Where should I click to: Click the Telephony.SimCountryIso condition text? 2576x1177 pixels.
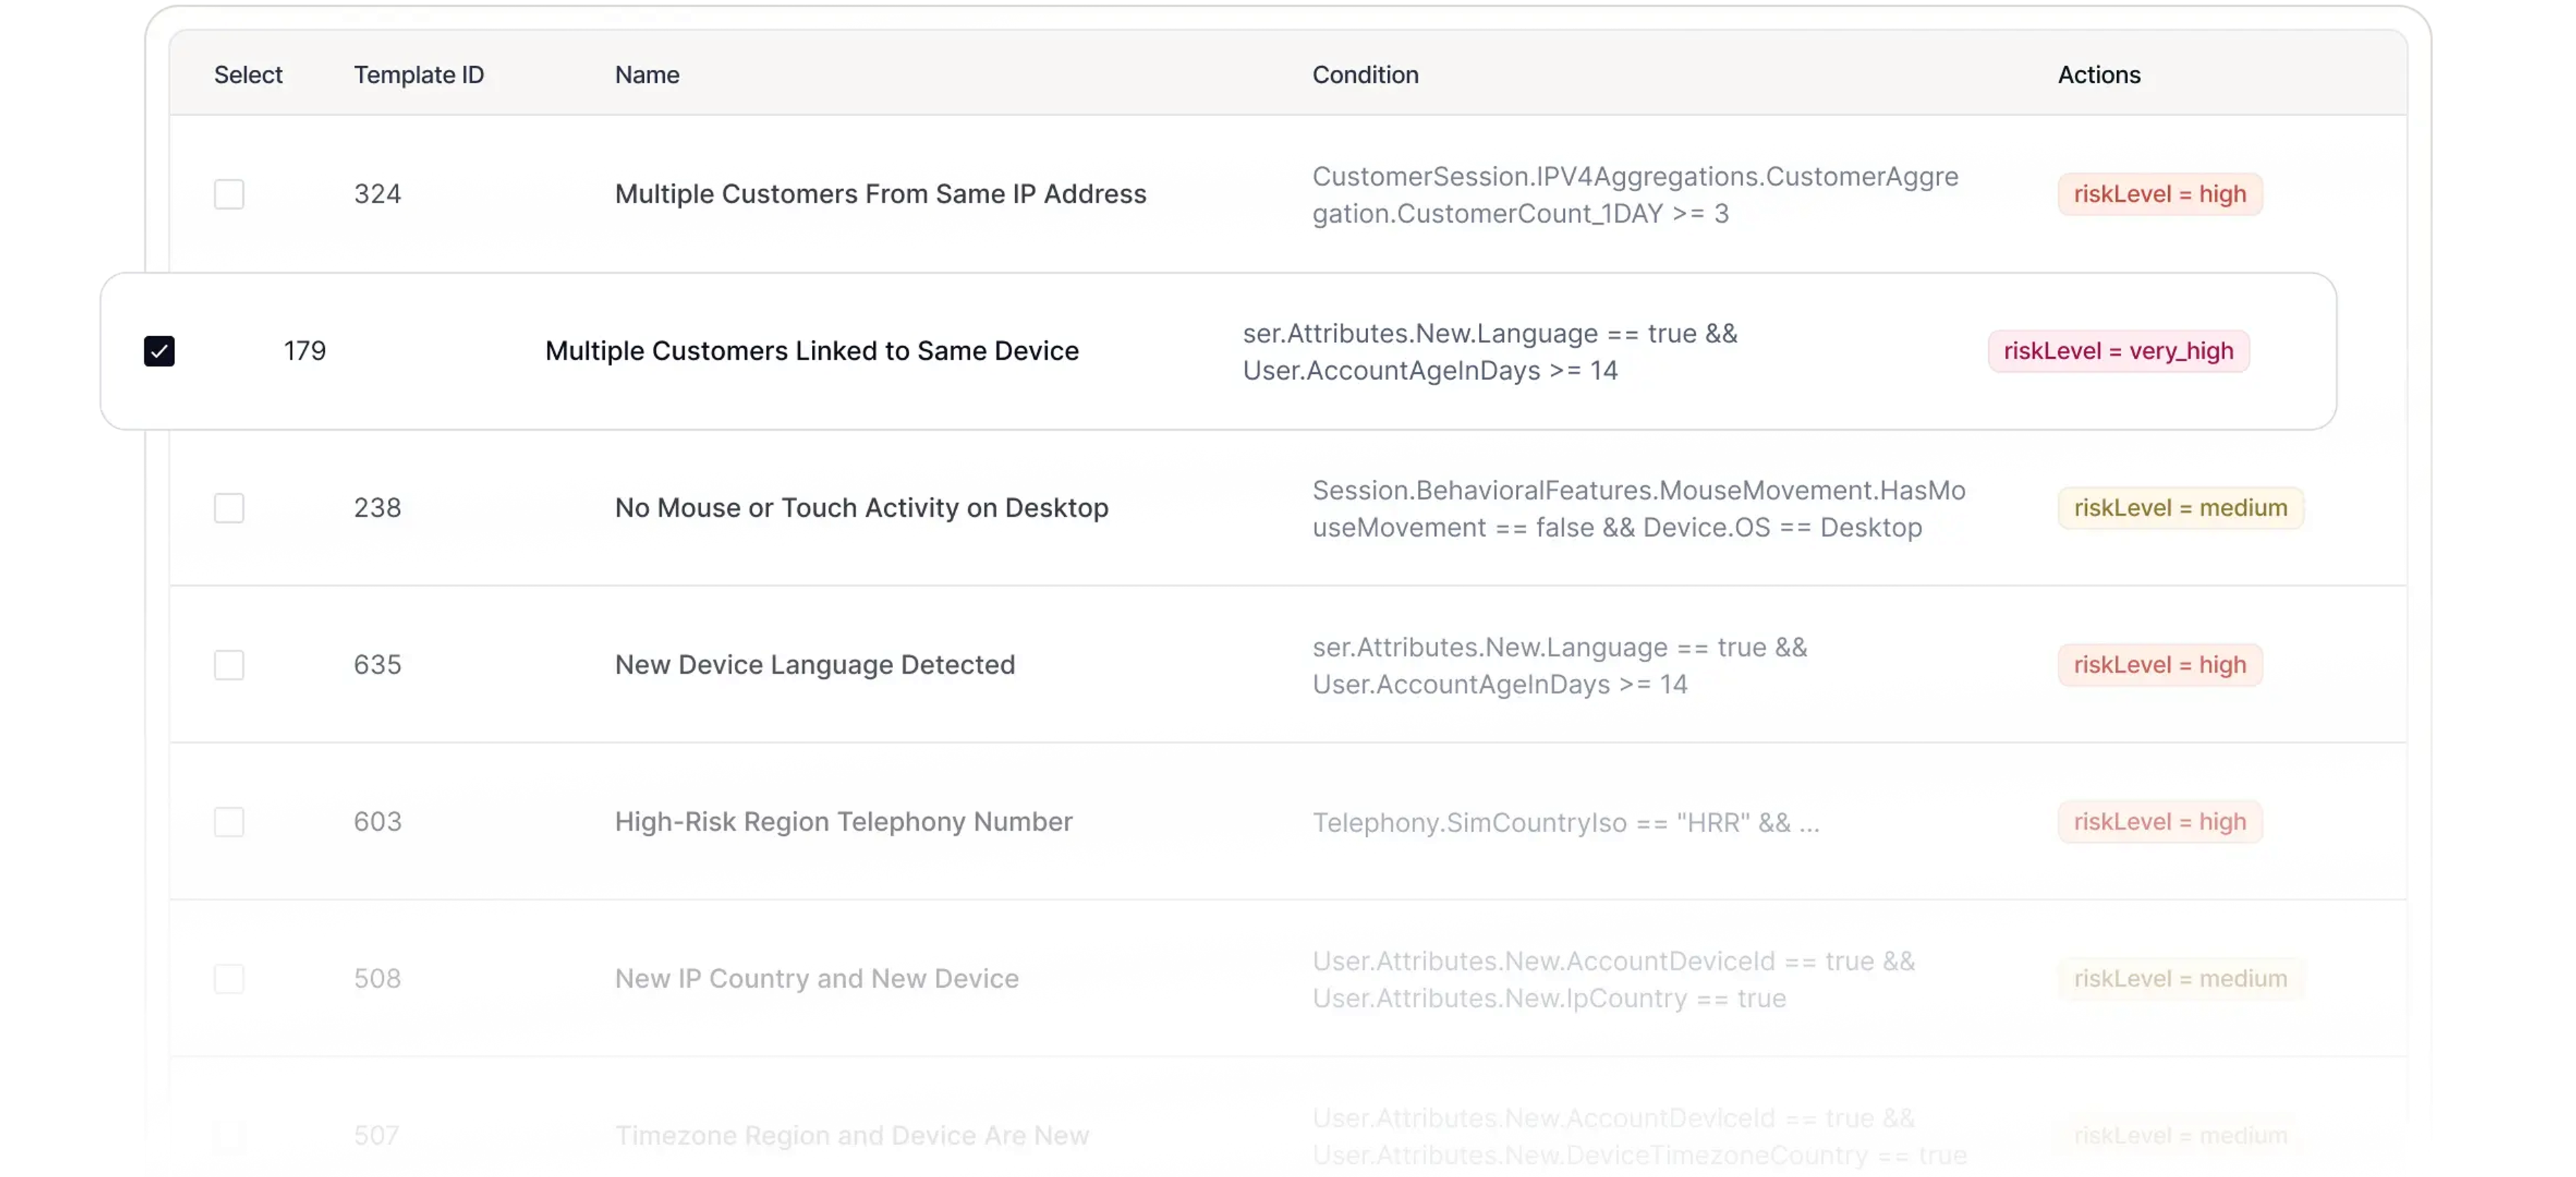tap(1566, 823)
